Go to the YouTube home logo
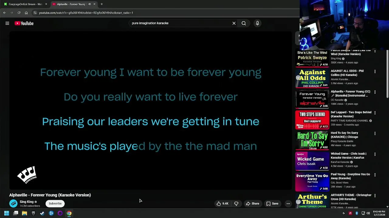The height and width of the screenshot is (218, 389). 24,23
